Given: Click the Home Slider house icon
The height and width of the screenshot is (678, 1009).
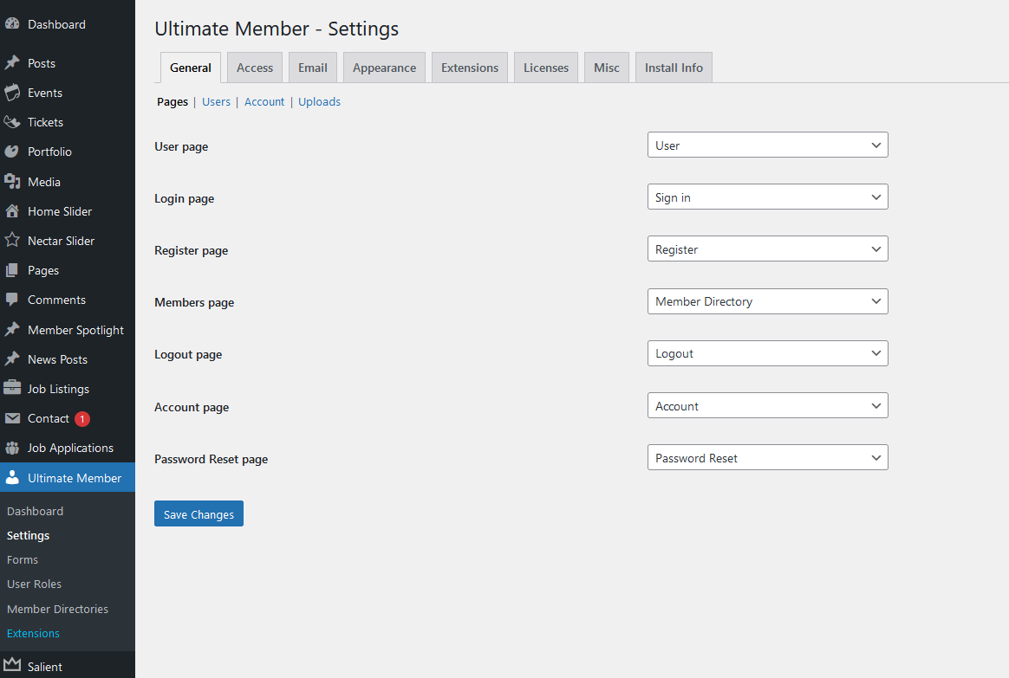Looking at the screenshot, I should coord(12,210).
